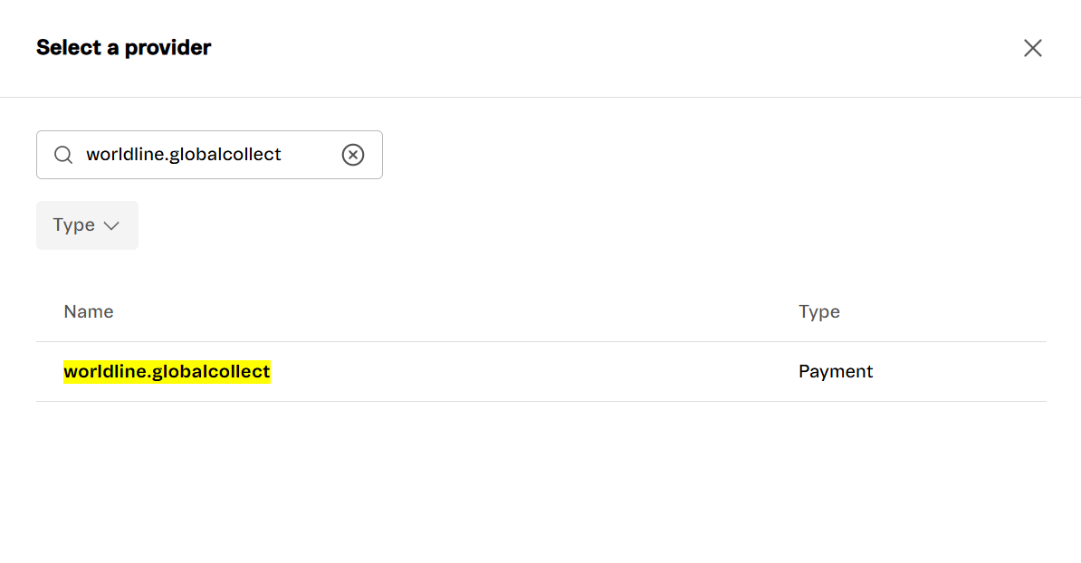Click the Payment type cell
The width and height of the screenshot is (1081, 563).
click(x=836, y=371)
